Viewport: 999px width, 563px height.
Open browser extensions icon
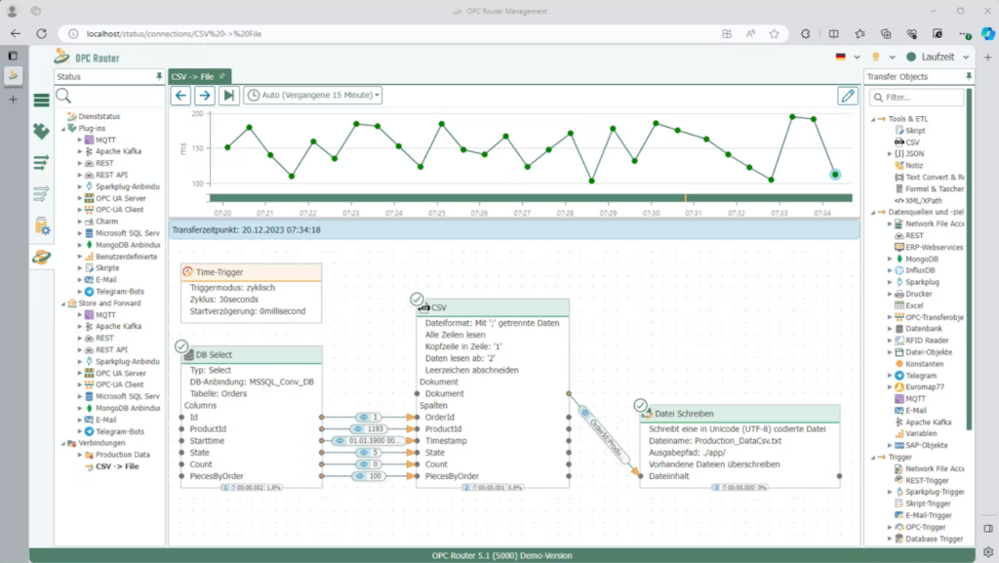coord(805,34)
